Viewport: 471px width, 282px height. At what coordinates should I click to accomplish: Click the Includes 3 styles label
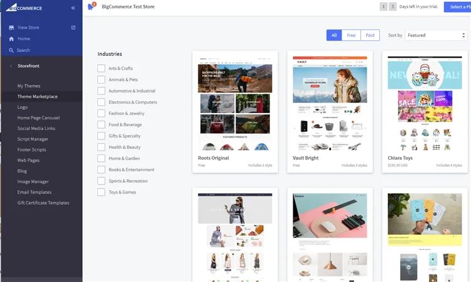(x=354, y=165)
